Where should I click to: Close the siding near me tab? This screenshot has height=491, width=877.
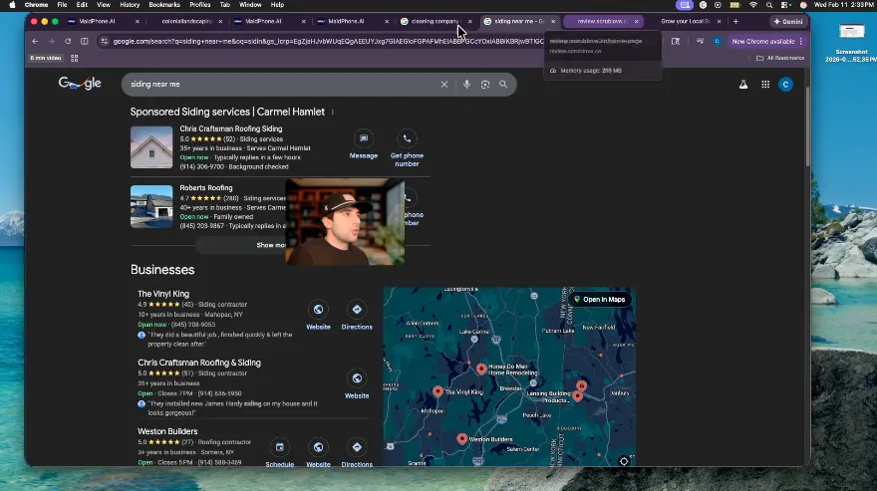pyautogui.click(x=553, y=21)
